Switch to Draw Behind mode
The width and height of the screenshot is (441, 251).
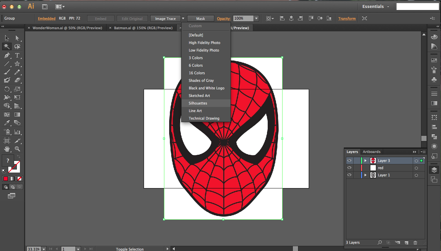pos(12,187)
